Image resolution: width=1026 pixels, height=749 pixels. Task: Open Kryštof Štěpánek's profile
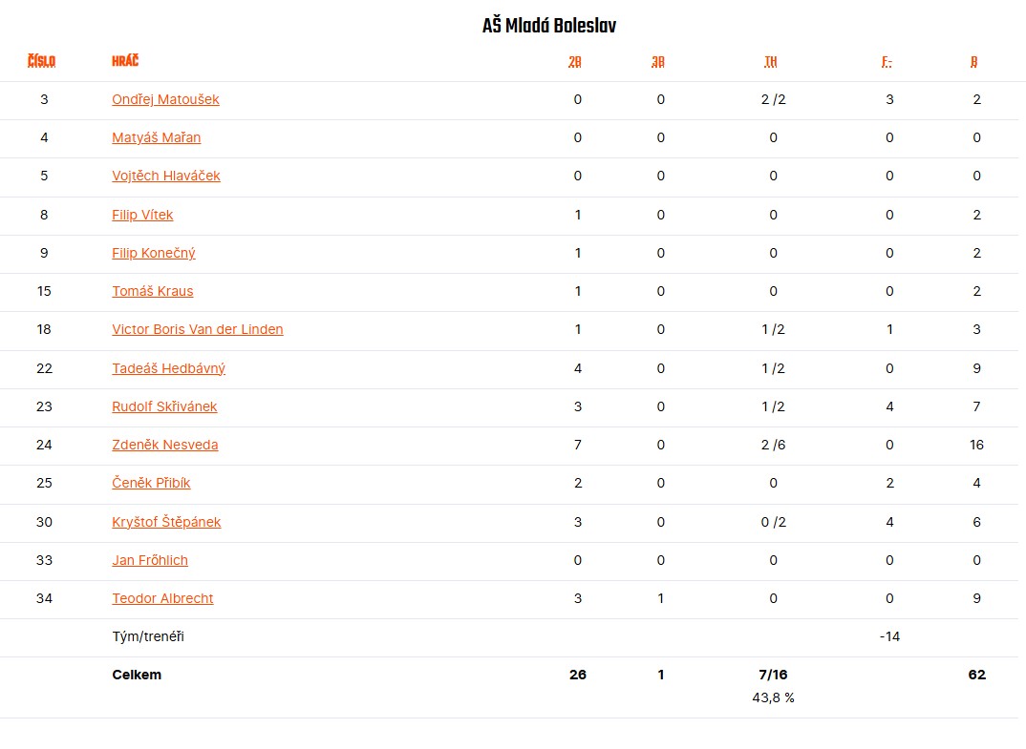[x=166, y=522]
